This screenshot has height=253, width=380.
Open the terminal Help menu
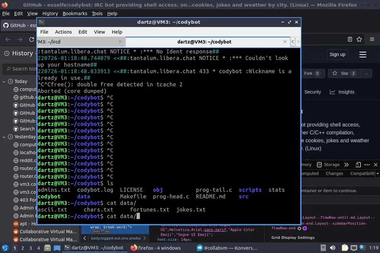point(117,32)
